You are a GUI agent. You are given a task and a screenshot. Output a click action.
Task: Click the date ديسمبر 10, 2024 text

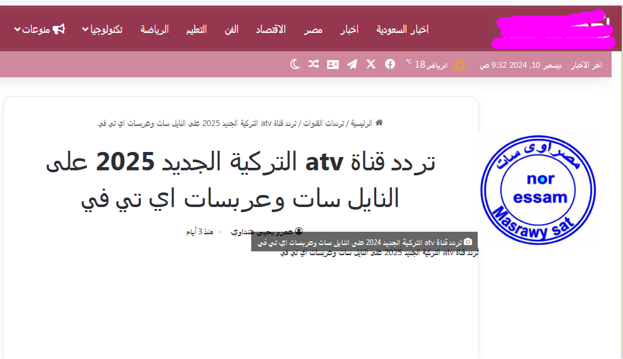[520, 65]
